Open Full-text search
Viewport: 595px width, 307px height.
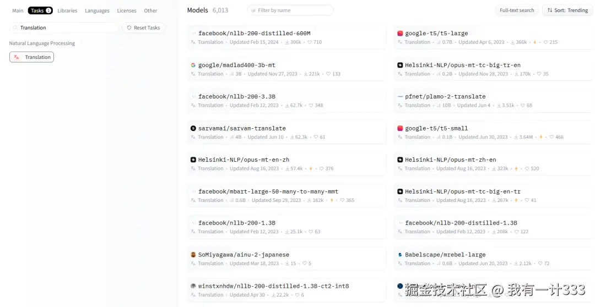[517, 10]
